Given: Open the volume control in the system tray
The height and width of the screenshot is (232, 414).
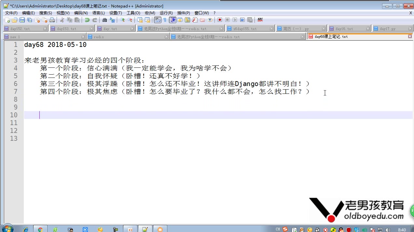Looking at the screenshot, I should 388,229.
